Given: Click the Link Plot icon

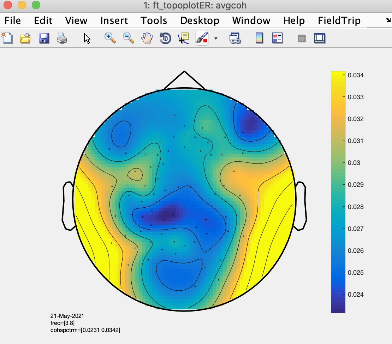Looking at the screenshot, I should (234, 38).
